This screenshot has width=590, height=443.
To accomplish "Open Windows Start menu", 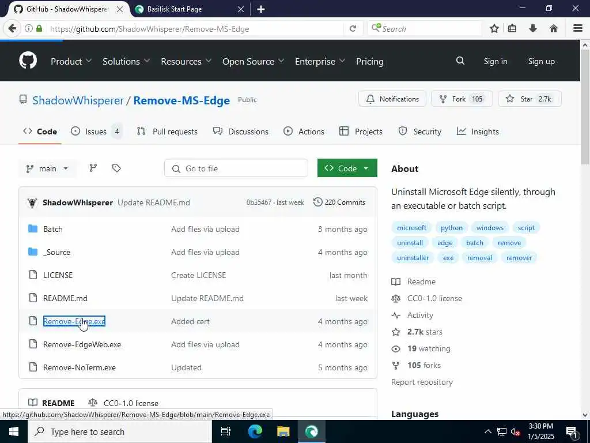I will point(14,431).
